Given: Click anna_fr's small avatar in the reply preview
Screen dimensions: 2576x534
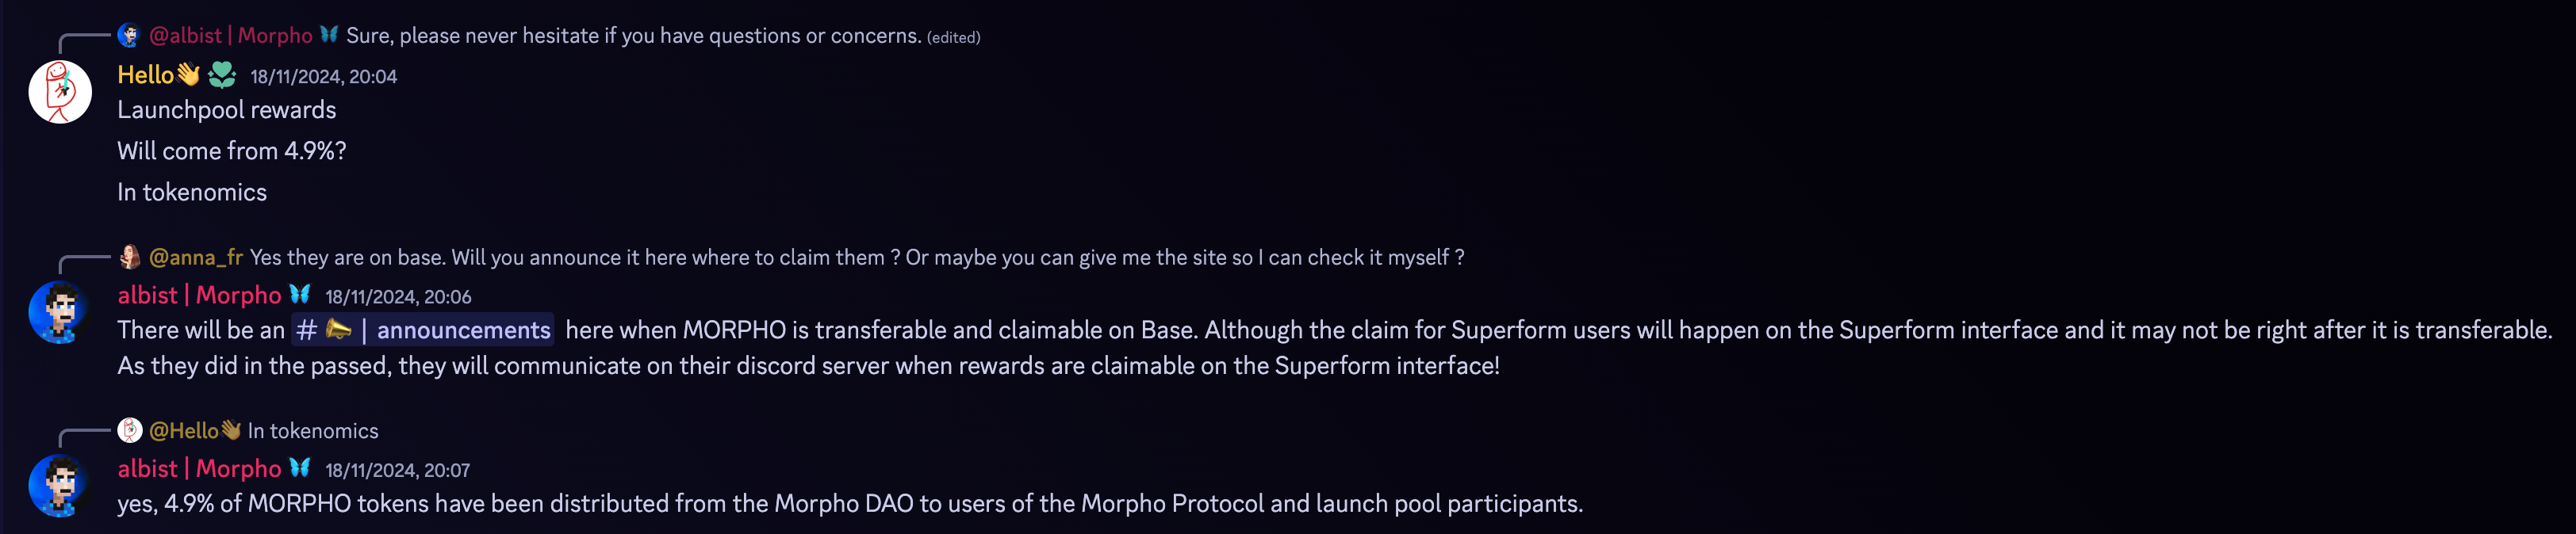Looking at the screenshot, I should [130, 256].
